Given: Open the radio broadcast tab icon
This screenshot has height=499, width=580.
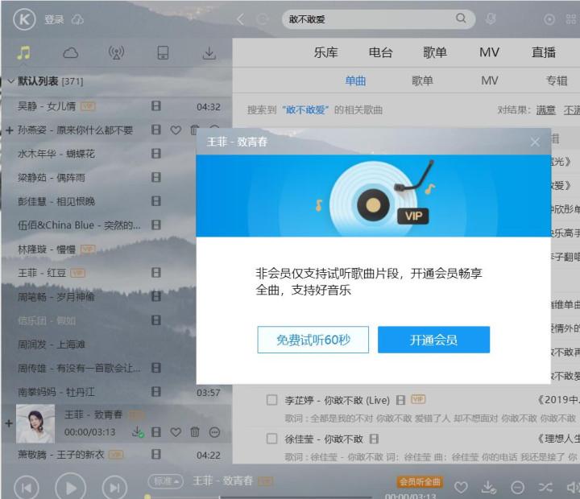Looking at the screenshot, I should (x=117, y=53).
